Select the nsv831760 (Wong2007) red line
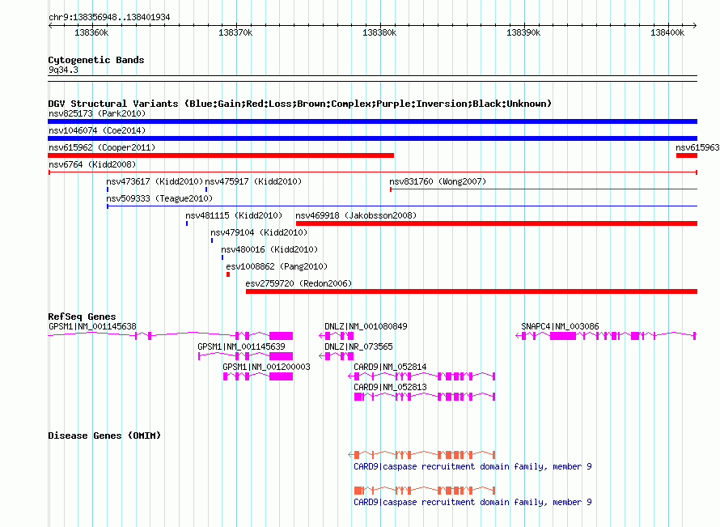 pos(544,189)
